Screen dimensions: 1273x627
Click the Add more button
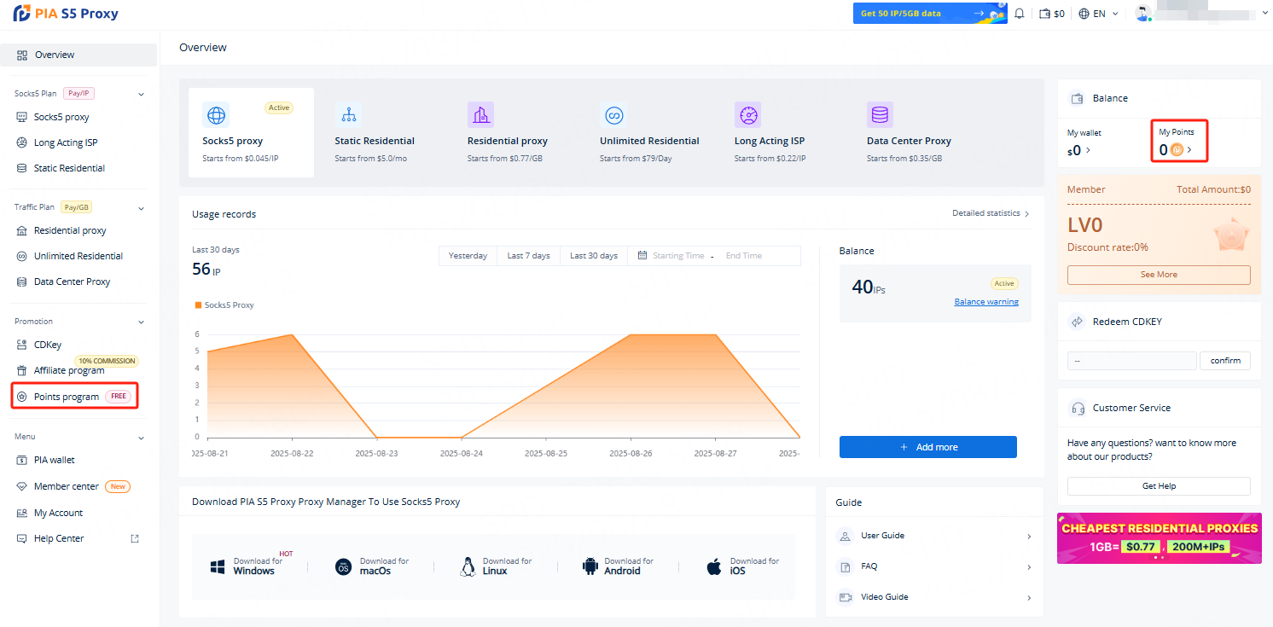pos(927,447)
